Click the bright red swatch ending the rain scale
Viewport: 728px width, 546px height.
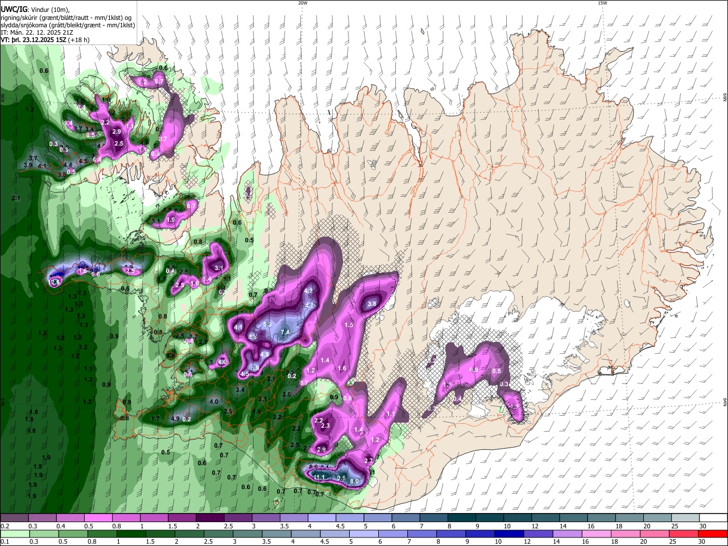pos(712,533)
